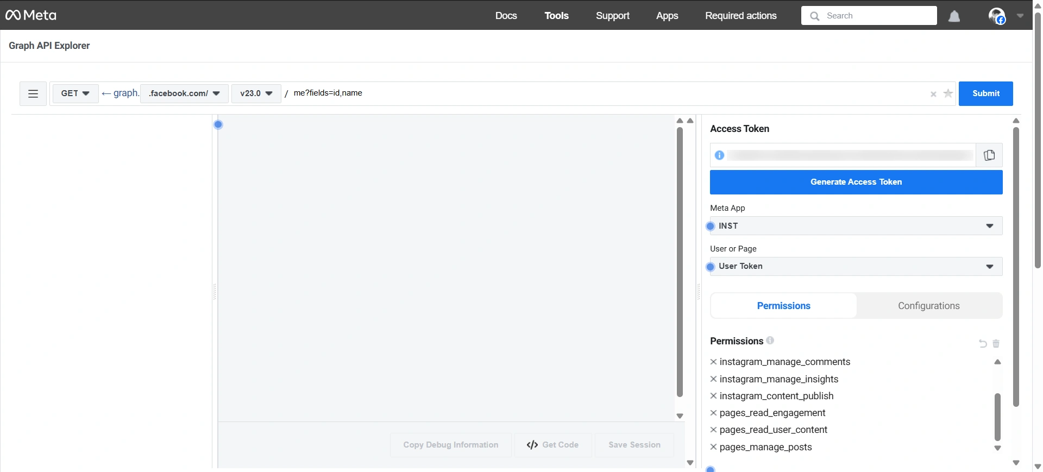Screen dimensions: 1043x472
Task: Click the pages_manage_posts permission text
Action: click(765, 447)
